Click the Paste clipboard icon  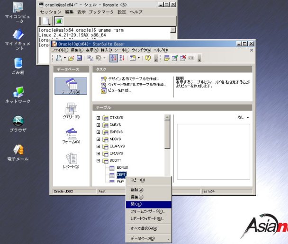99,58
